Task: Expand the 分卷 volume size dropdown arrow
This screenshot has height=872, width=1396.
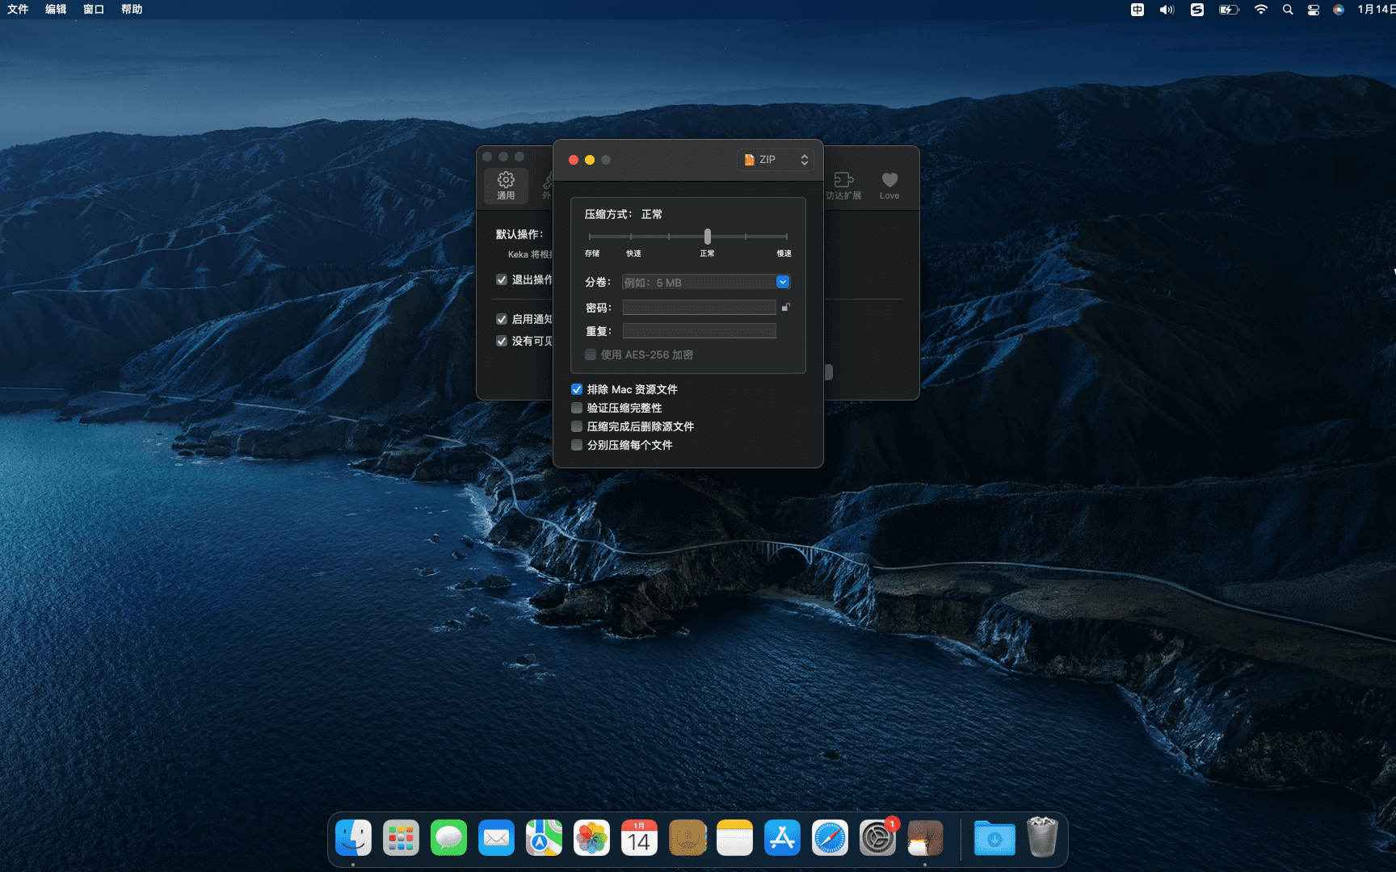Action: click(783, 282)
